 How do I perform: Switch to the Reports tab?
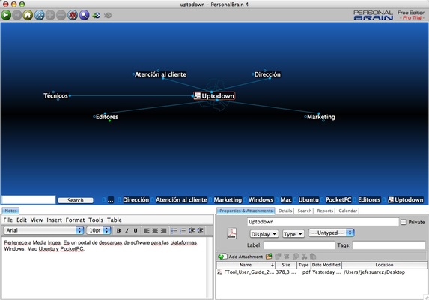coord(325,211)
